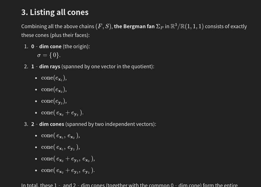Click the bold text "the Bergman fan"
Image resolution: width=261 pixels, height=187 pixels.
pyautogui.click(x=134, y=26)
